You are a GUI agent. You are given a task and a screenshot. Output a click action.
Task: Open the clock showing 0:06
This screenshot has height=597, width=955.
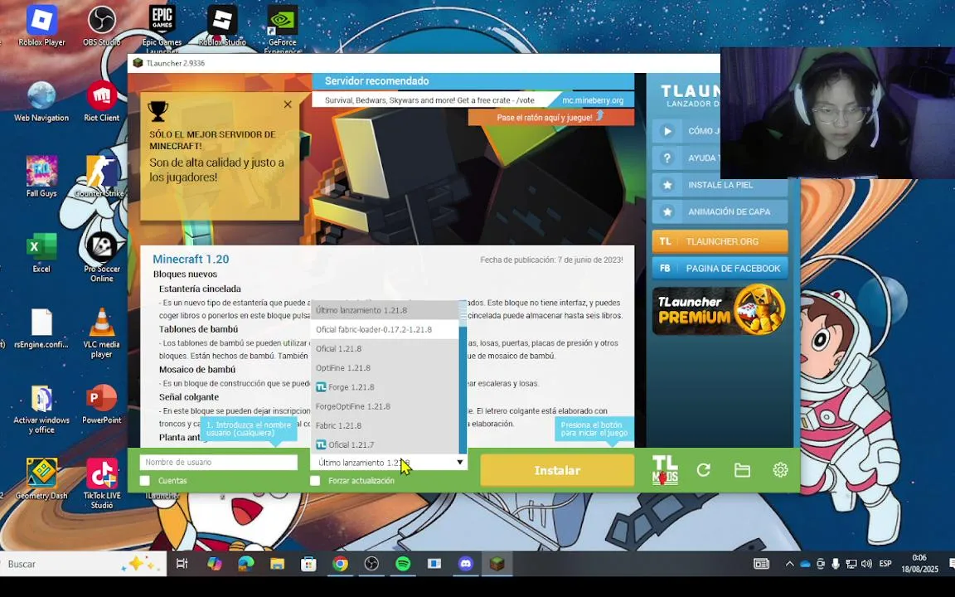(x=919, y=564)
